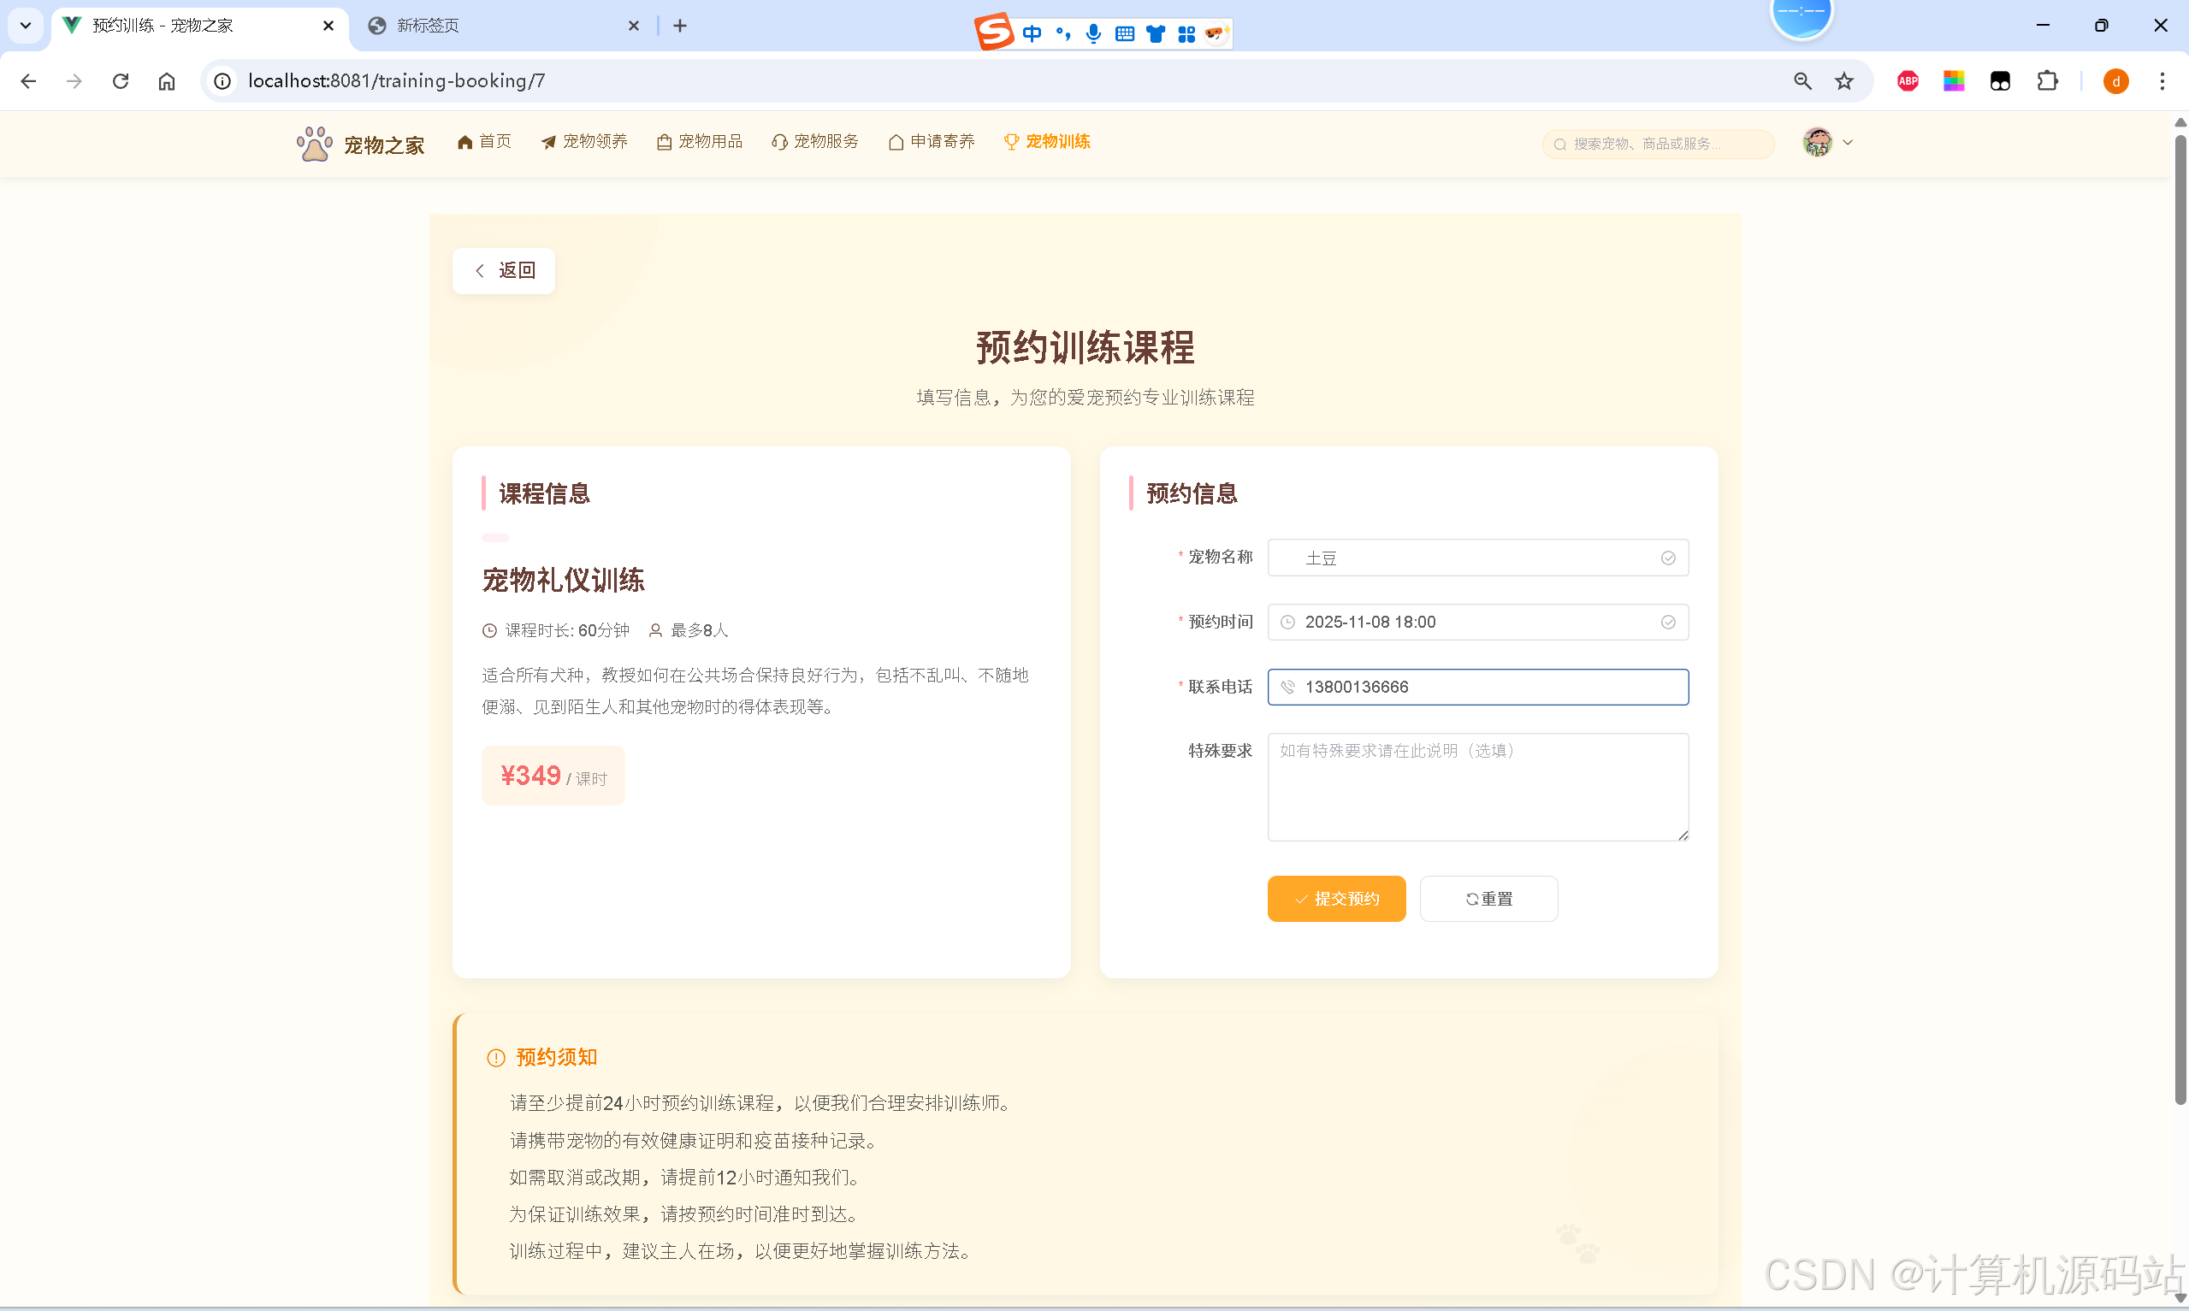Open the browser home page icon
Image resolution: width=2189 pixels, height=1311 pixels.
pyautogui.click(x=167, y=81)
